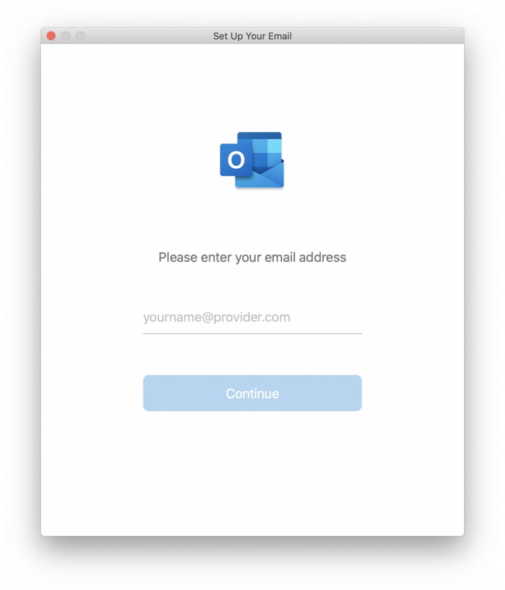This screenshot has height=590, width=505.
Task: Close the Set Up Your Email window
Action: tap(51, 35)
